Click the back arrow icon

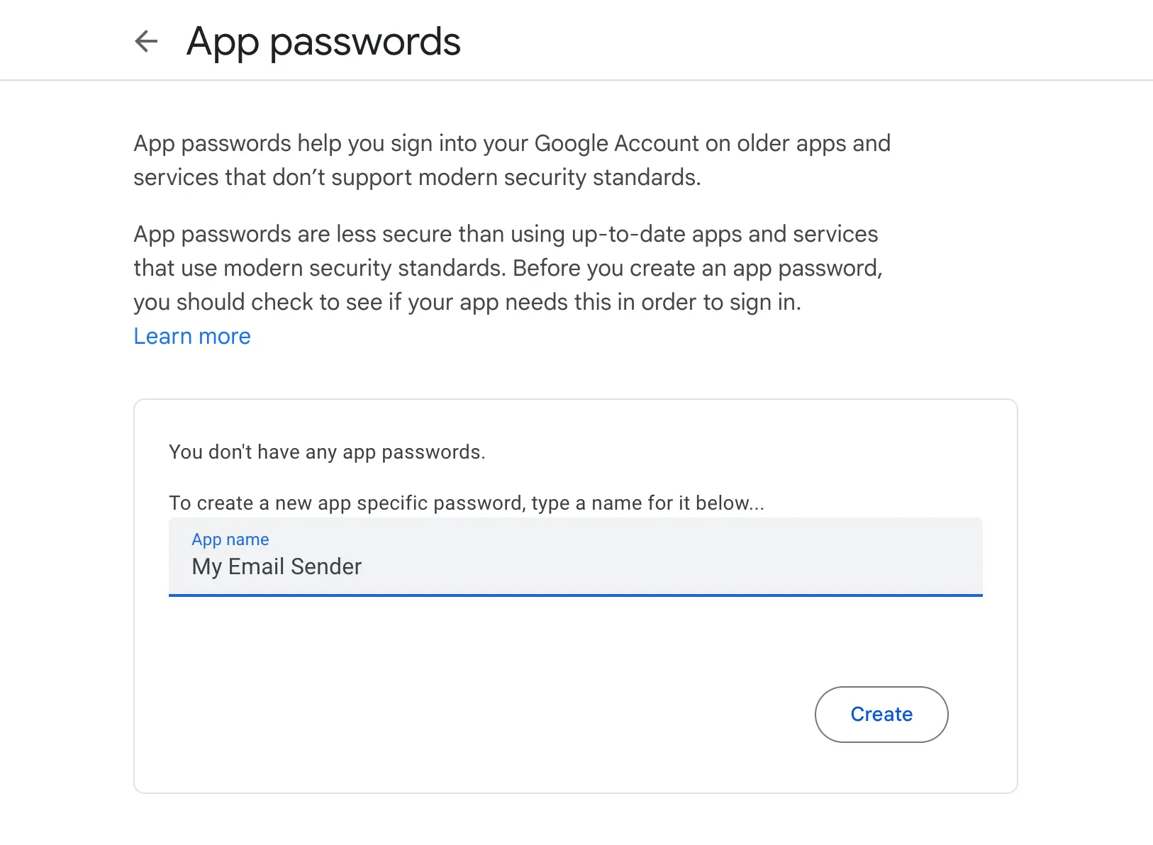(146, 41)
